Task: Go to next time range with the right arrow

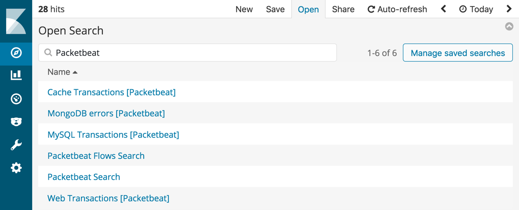Action: pos(509,9)
